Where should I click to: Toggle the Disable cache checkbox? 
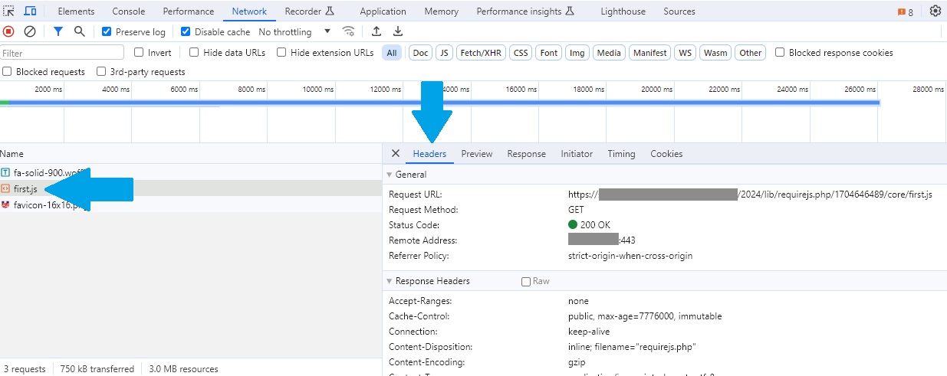tap(186, 32)
